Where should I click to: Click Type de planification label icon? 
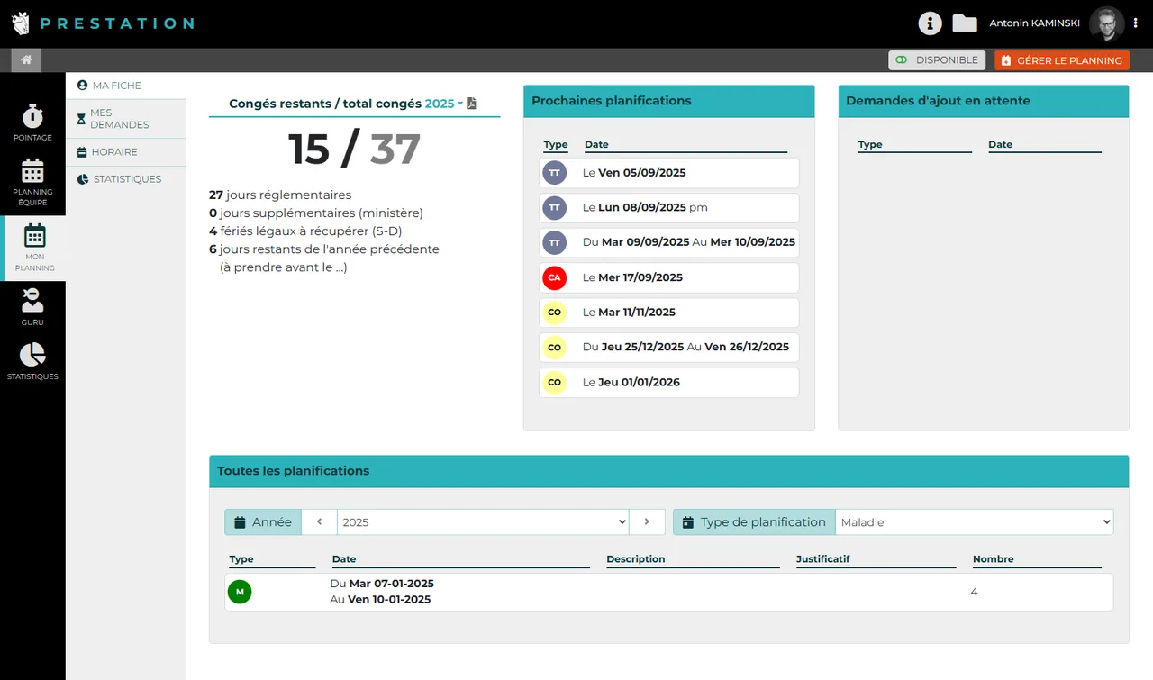tap(688, 522)
